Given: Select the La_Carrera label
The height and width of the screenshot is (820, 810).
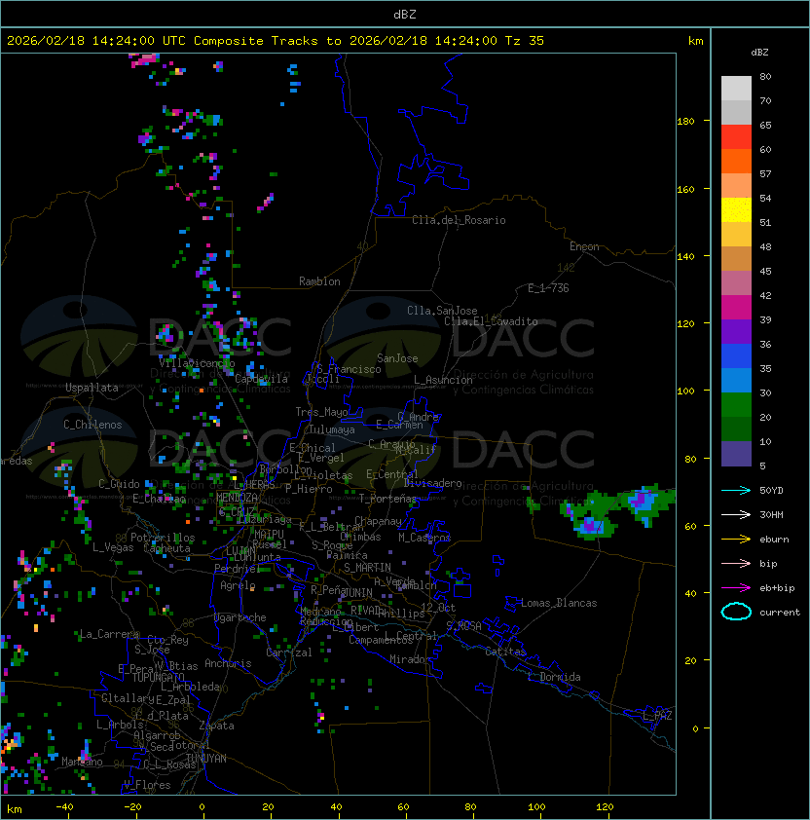Looking at the screenshot, I should pos(109,635).
